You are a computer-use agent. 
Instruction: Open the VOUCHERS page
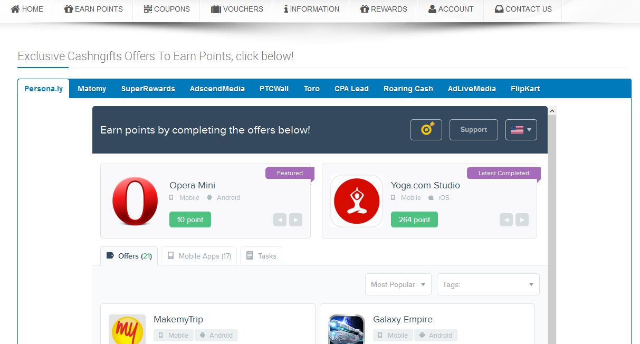[237, 9]
